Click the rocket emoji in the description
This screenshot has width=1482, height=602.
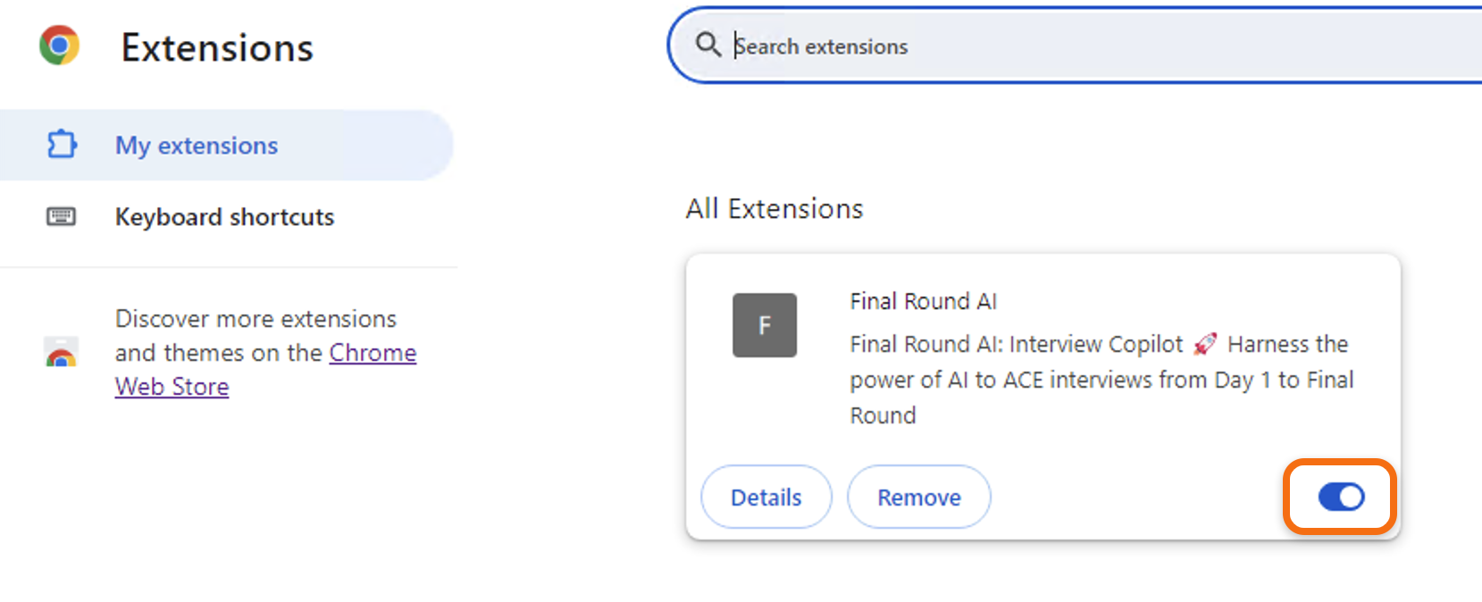click(1205, 344)
